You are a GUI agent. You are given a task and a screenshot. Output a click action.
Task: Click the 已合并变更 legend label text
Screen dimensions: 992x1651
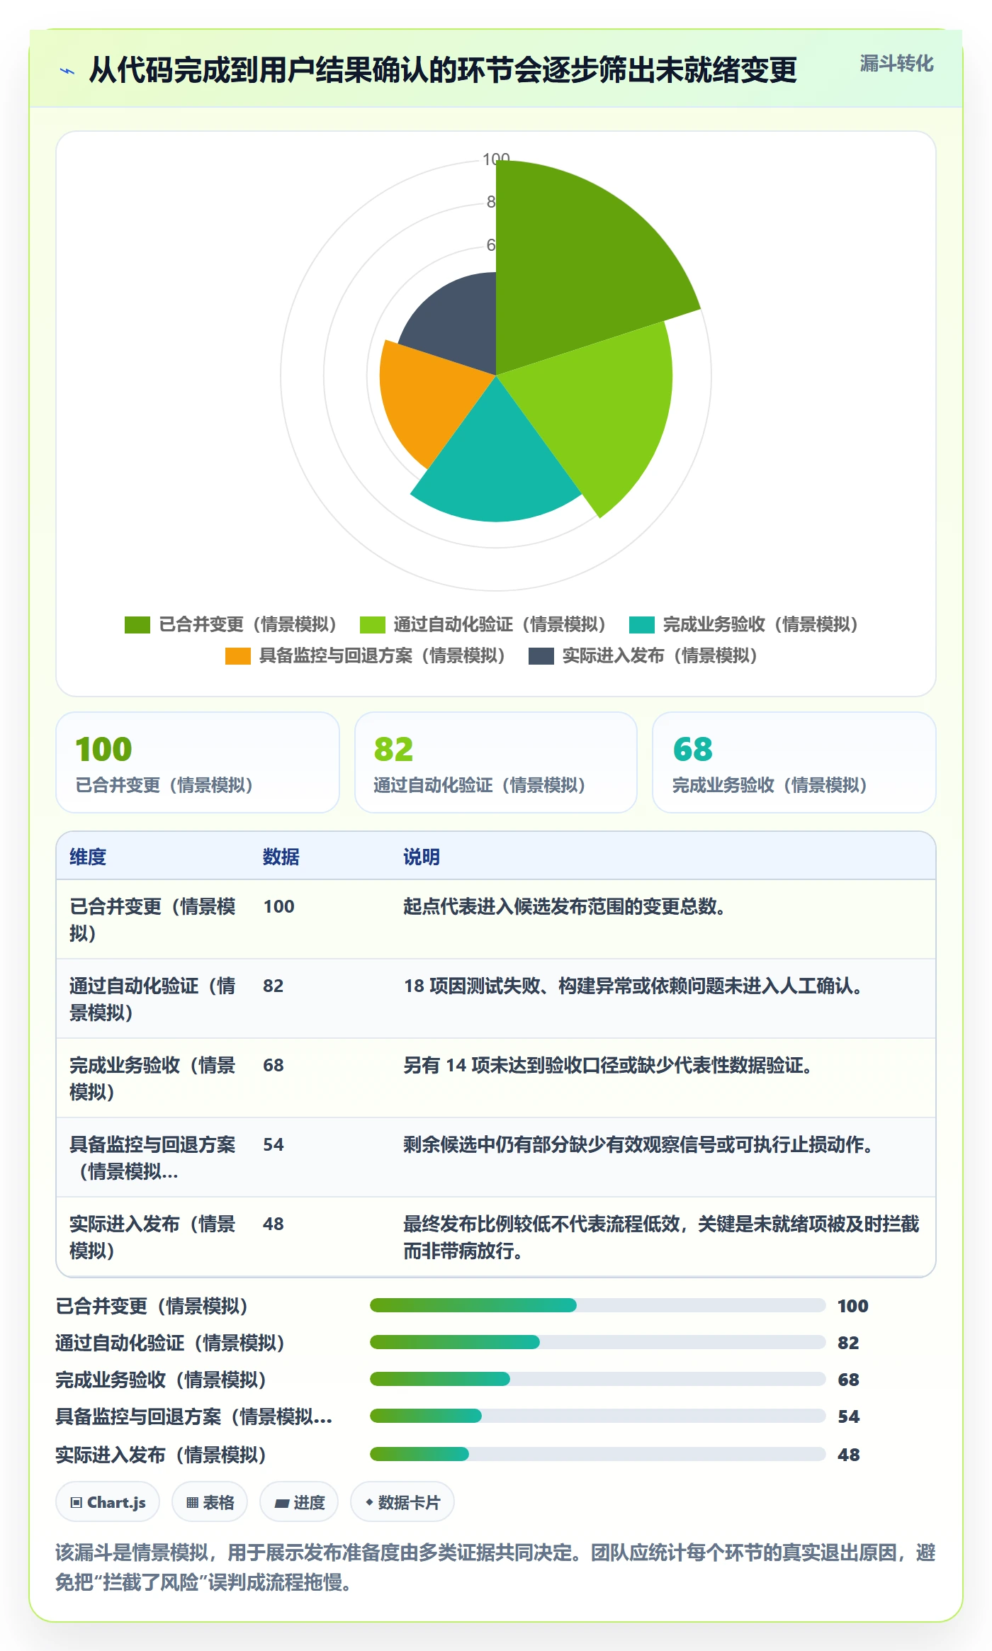[x=247, y=624]
